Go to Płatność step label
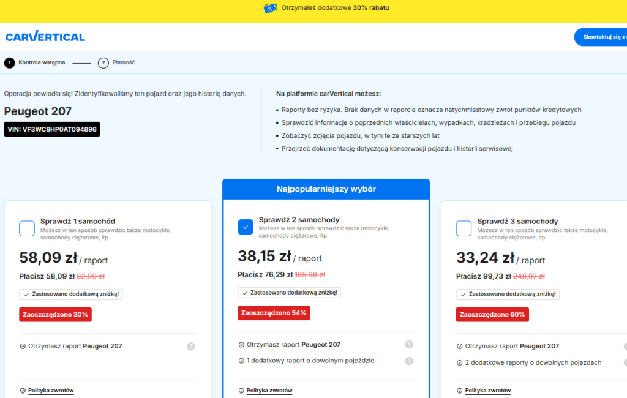Image resolution: width=627 pixels, height=398 pixels. pos(124,62)
